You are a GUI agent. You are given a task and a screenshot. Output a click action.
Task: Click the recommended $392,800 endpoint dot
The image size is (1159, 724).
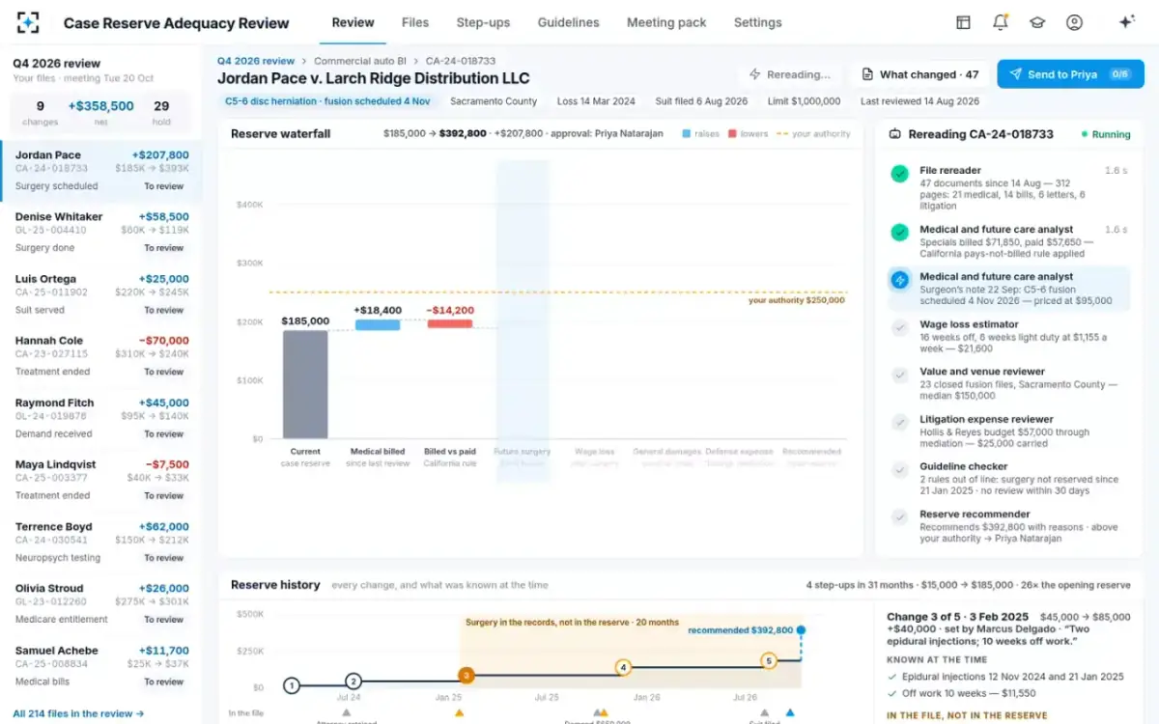[801, 630]
